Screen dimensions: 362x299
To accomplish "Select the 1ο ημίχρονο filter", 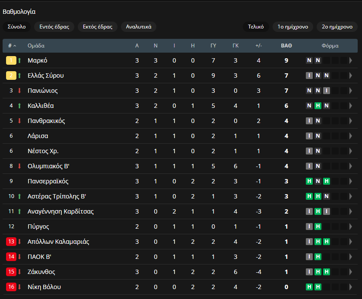I will click(x=293, y=27).
